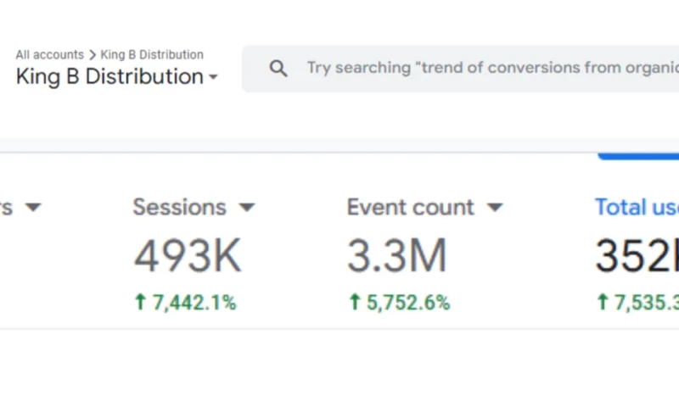Click the 5,752.6% event count change
Viewport: 679px width, 407px height.
pos(408,303)
